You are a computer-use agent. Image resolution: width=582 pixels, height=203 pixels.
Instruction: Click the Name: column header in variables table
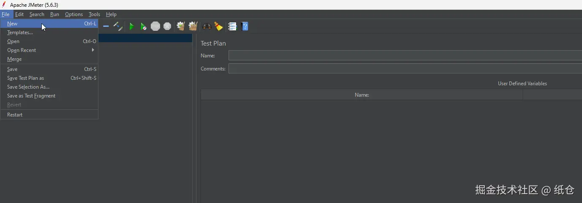(x=362, y=95)
